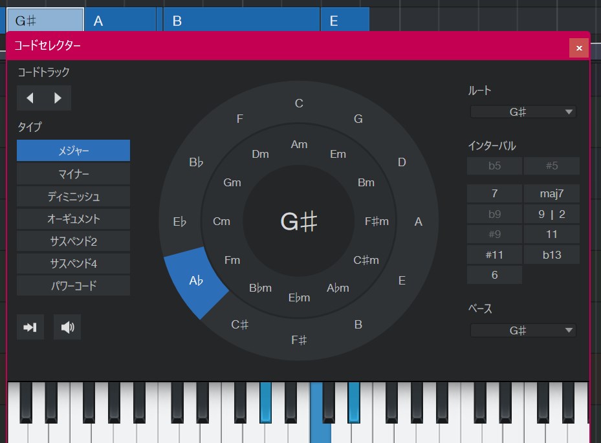
Task: Go to next chord in chord track
Action: [x=58, y=98]
